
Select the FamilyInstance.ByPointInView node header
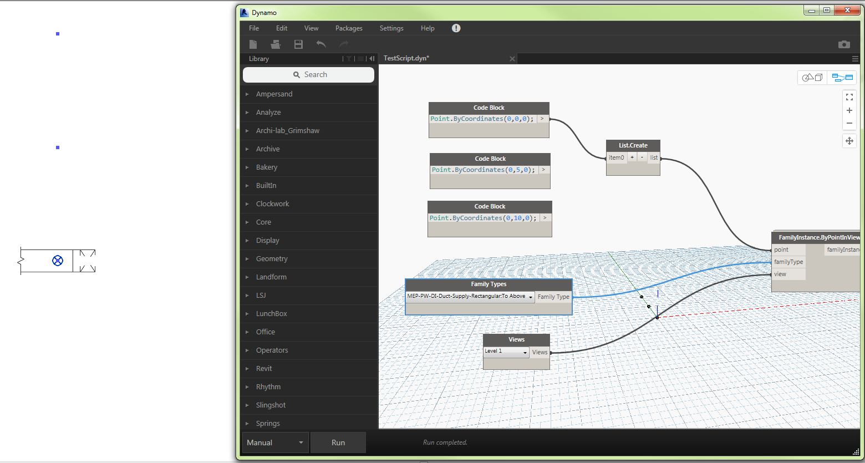(x=816, y=237)
